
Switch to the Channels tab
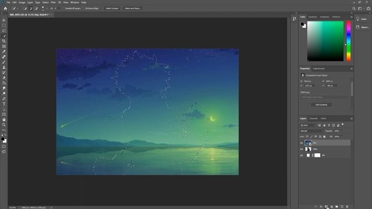[x=313, y=118]
